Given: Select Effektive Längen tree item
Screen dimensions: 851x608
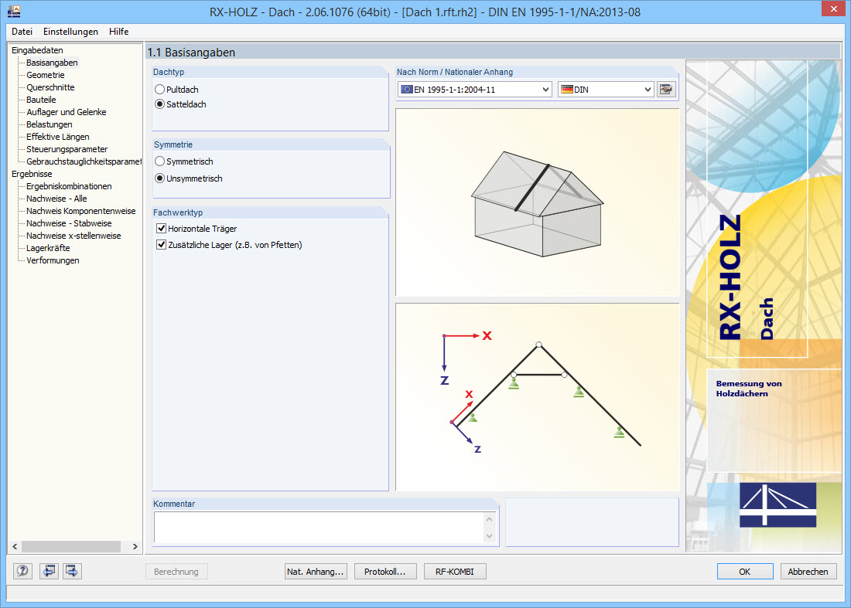Looking at the screenshot, I should coord(57,137).
